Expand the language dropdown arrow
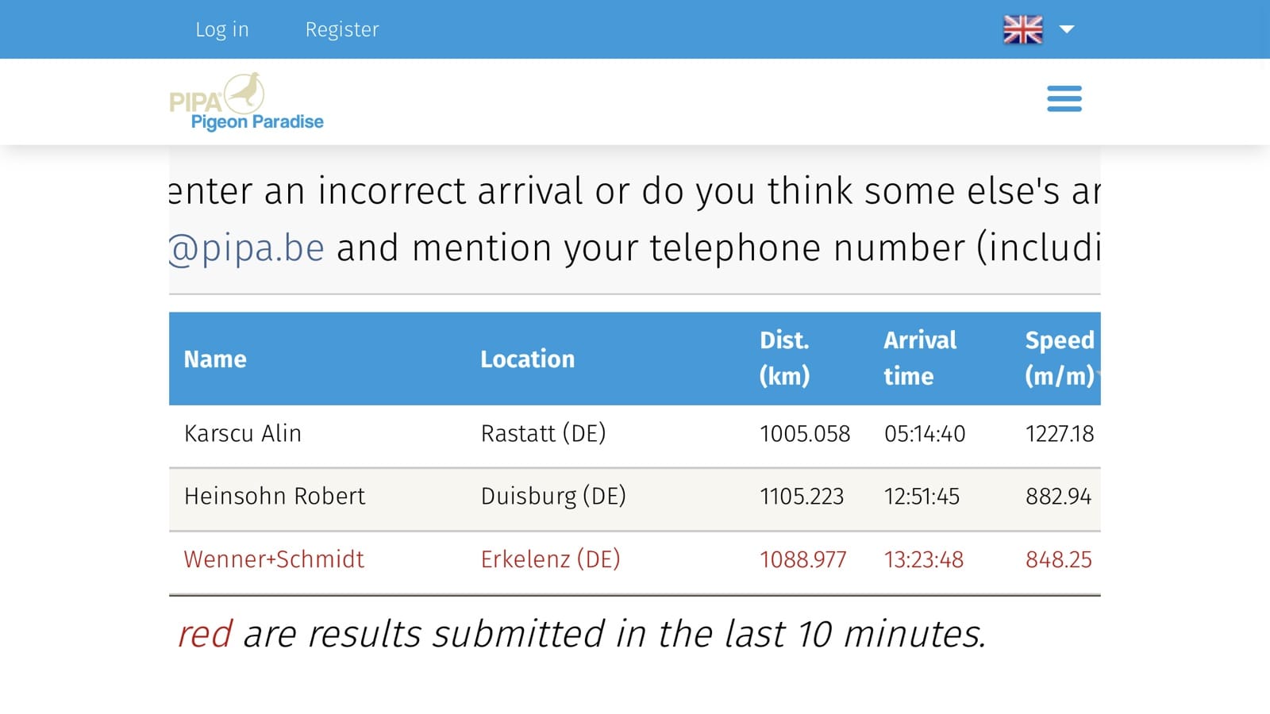This screenshot has width=1270, height=714. [x=1067, y=29]
